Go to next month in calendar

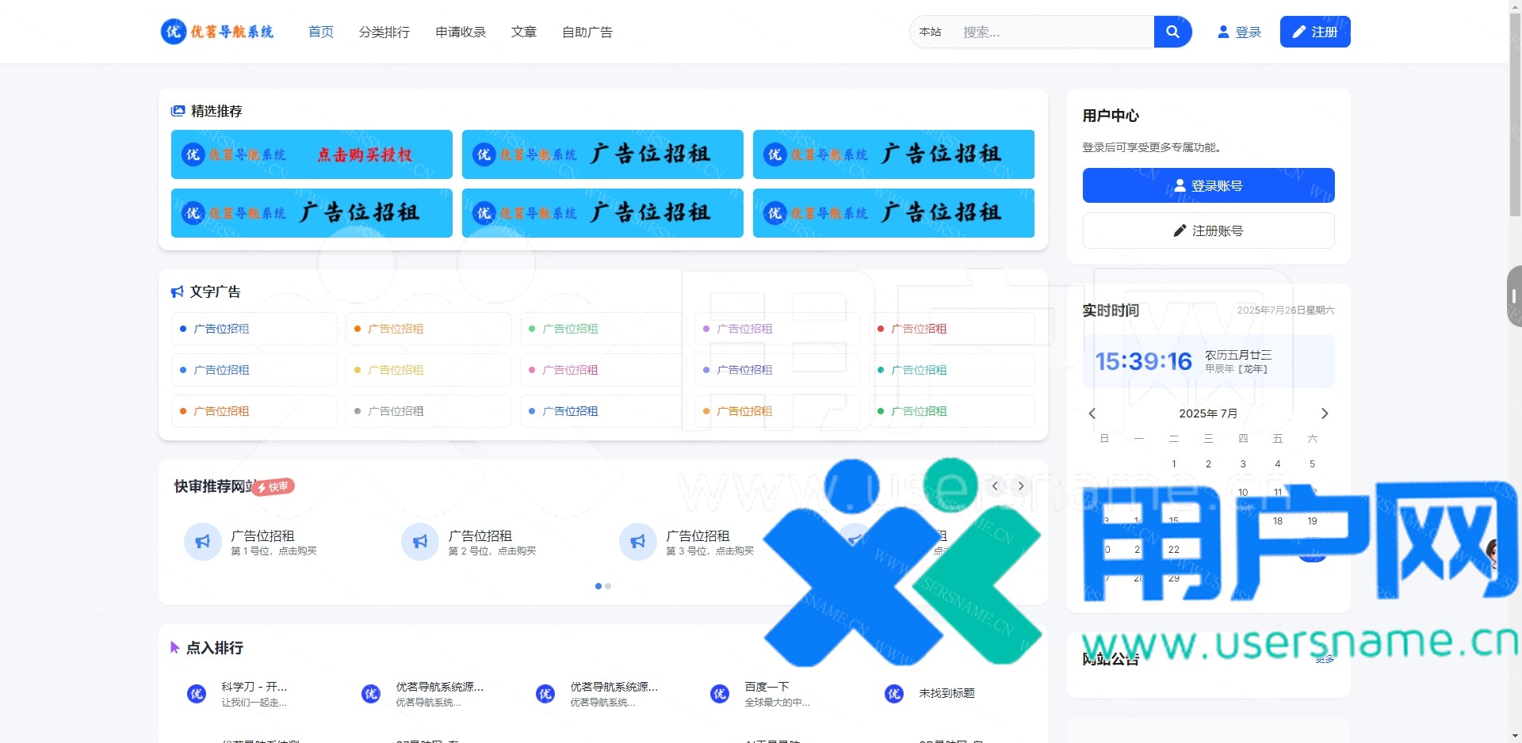(x=1324, y=413)
